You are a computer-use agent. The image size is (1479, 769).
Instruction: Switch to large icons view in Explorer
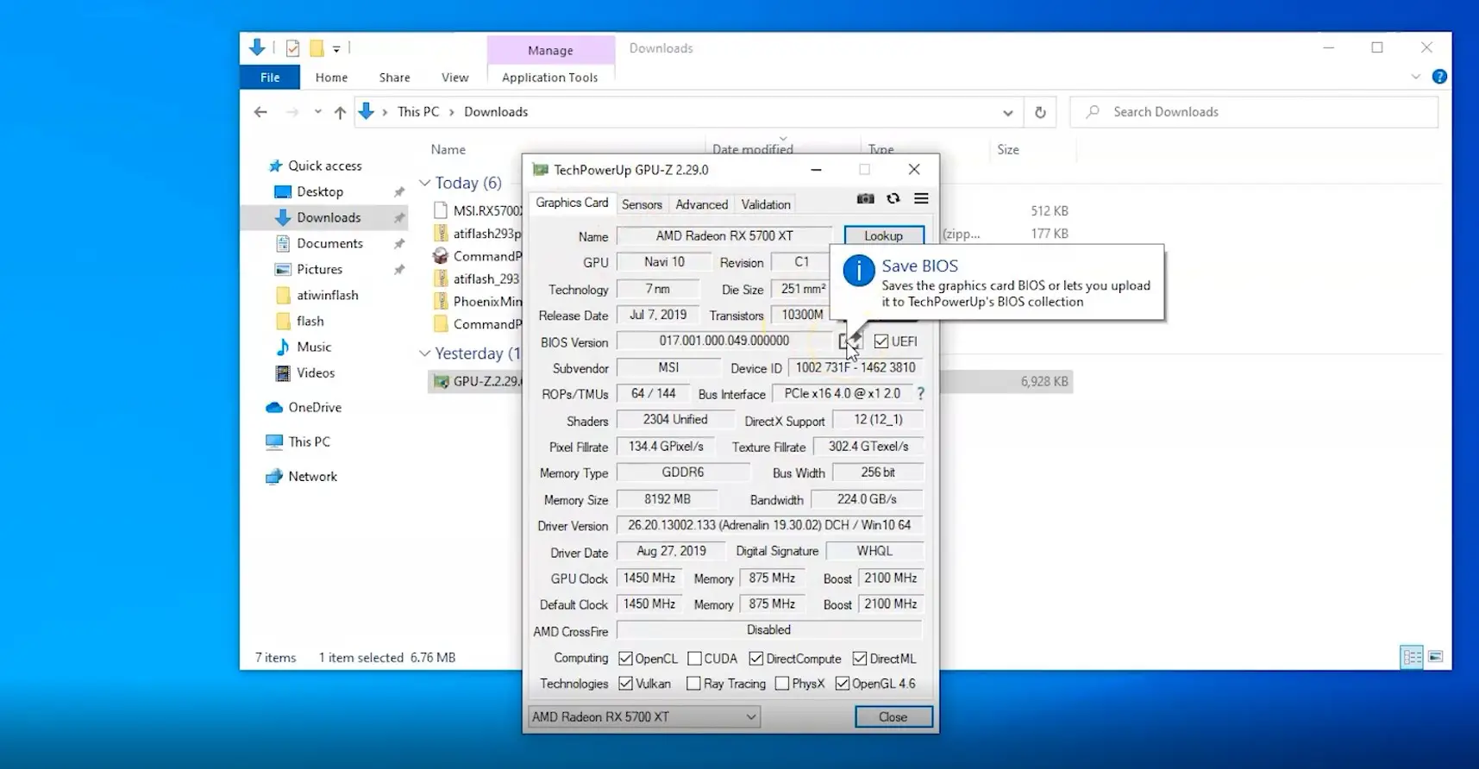coord(1435,657)
